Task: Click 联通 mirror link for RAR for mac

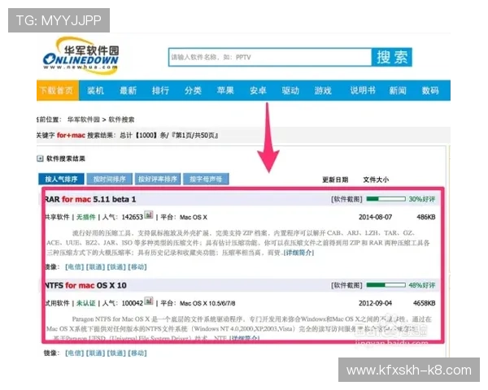Action: tap(95, 266)
